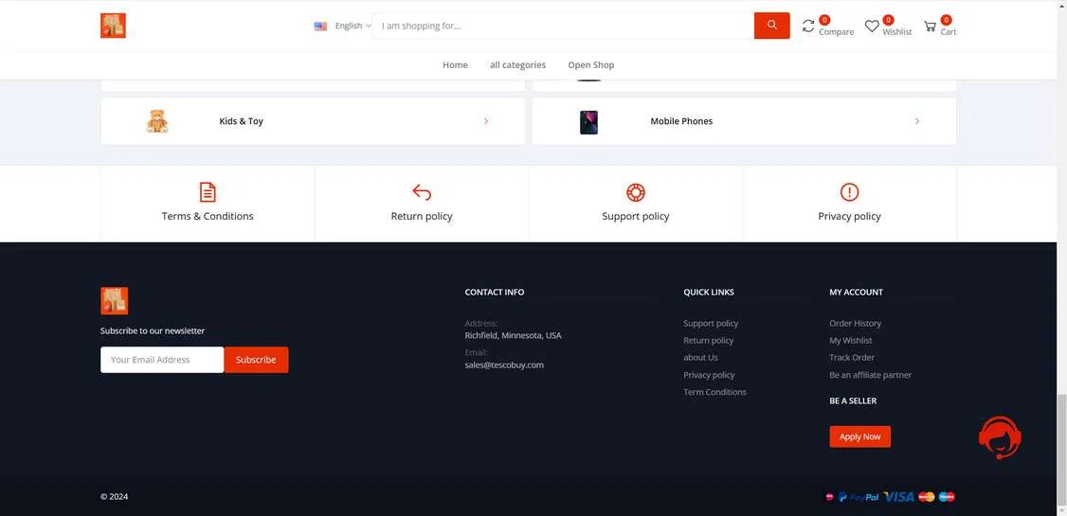Viewport: 1067px width, 516px height.
Task: Open the 'about Us' quick link
Action: (700, 358)
